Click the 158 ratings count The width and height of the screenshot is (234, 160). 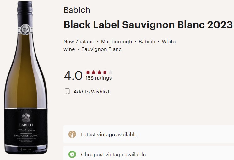(x=99, y=78)
